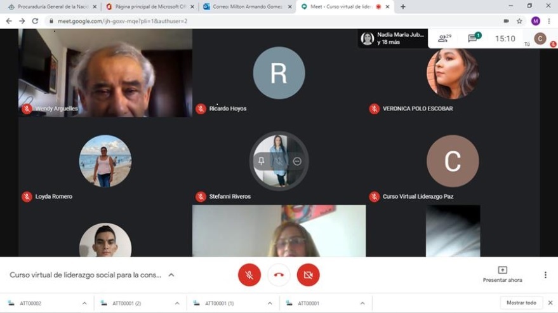Screen dimensions: 558x313
Task: Open the participants list icon
Action: pos(444,38)
